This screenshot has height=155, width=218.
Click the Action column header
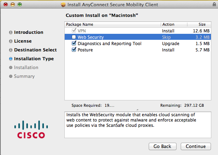pos(174,24)
